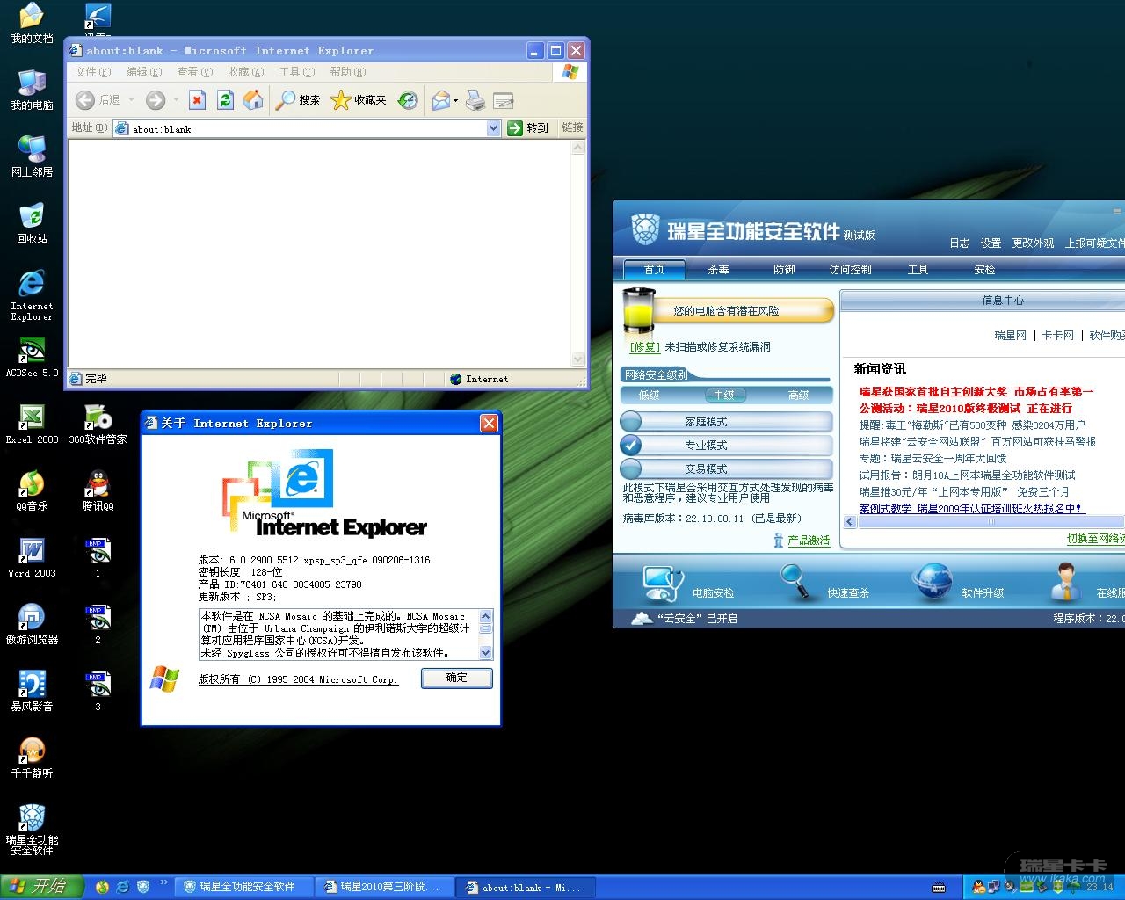Open the 版权所有 copyright link in About dialog

pos(298,679)
